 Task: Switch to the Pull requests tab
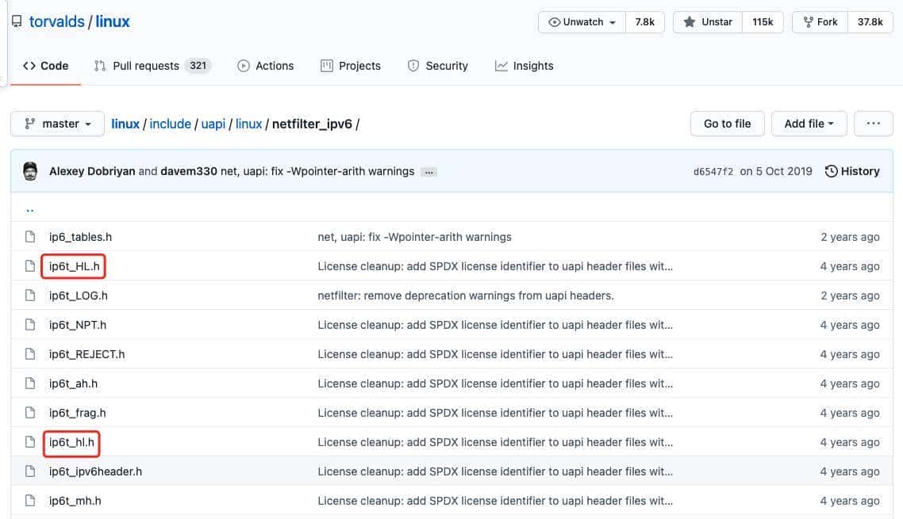(152, 66)
